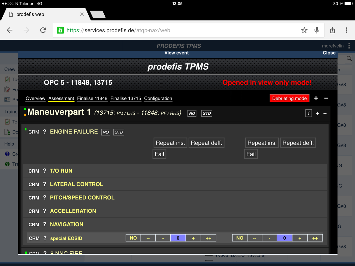Toggle STD next to ENGINE FAILURE
This screenshot has width=355, height=266.
119,132
